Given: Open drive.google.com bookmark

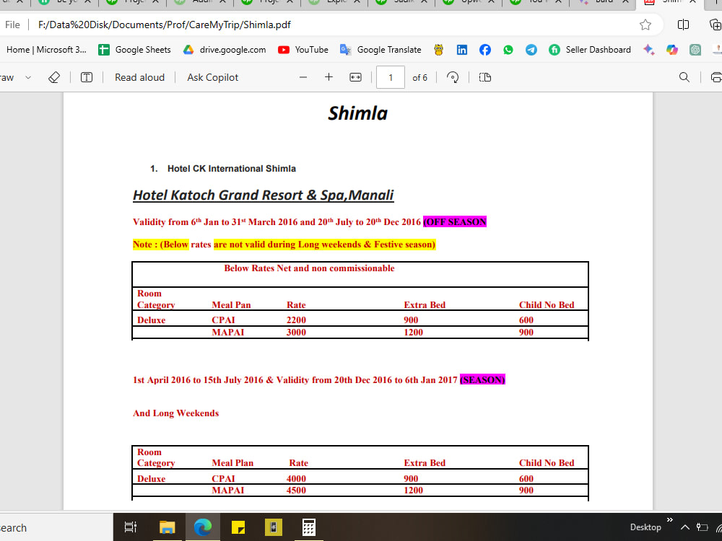Looking at the screenshot, I should coord(225,50).
